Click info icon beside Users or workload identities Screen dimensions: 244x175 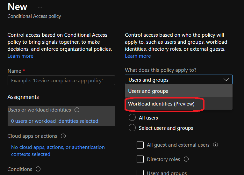(x=77, y=110)
